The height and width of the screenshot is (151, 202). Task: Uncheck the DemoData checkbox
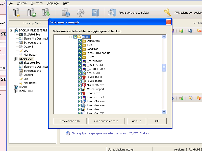pyautogui.click(x=80, y=41)
